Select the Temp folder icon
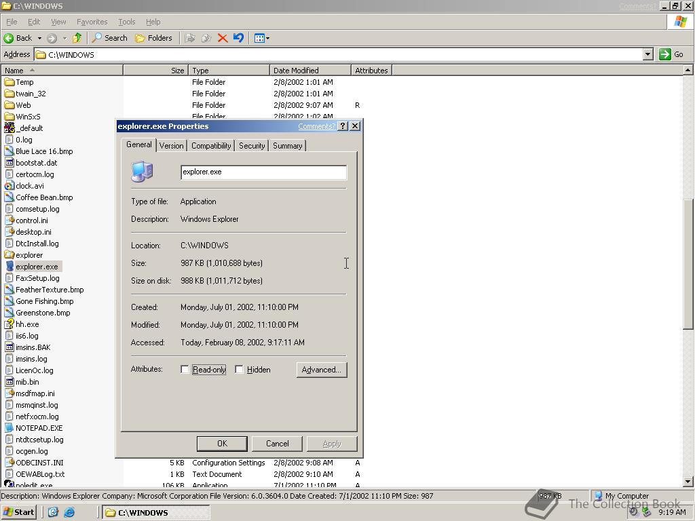 pyautogui.click(x=10, y=82)
